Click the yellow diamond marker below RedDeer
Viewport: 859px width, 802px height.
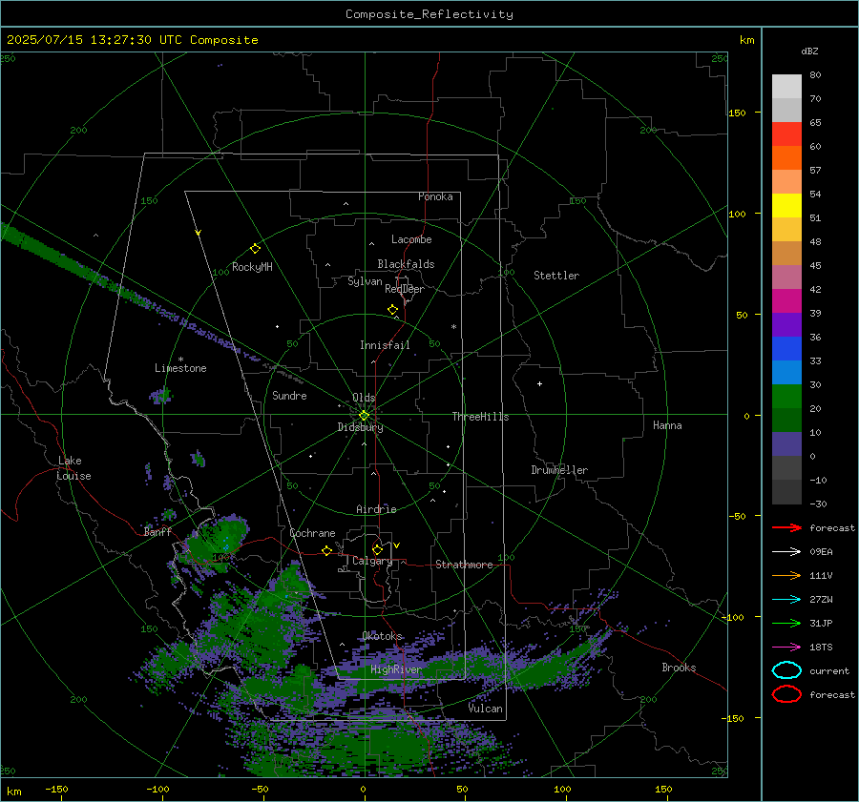coord(392,310)
